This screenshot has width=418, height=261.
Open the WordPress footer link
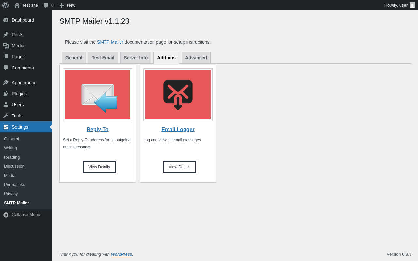pos(121,254)
